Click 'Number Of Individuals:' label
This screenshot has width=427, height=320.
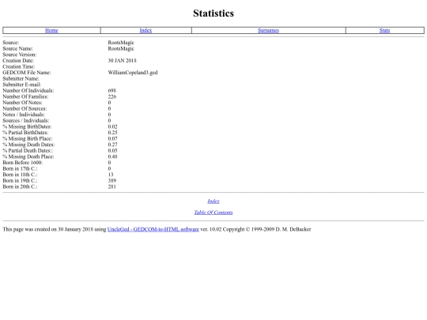[x=28, y=90]
